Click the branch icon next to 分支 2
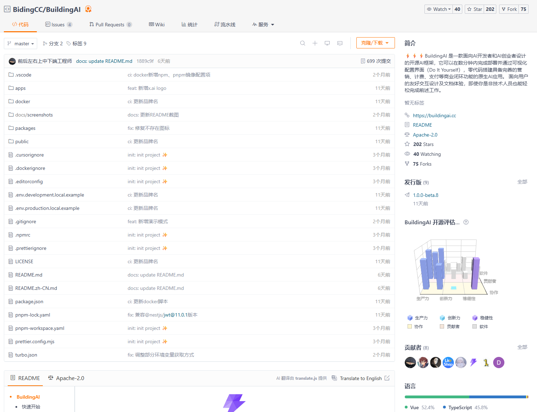The width and height of the screenshot is (537, 412). [45, 44]
